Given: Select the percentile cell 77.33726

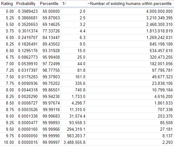Looking at the screenshot, I should [x=50, y=31].
